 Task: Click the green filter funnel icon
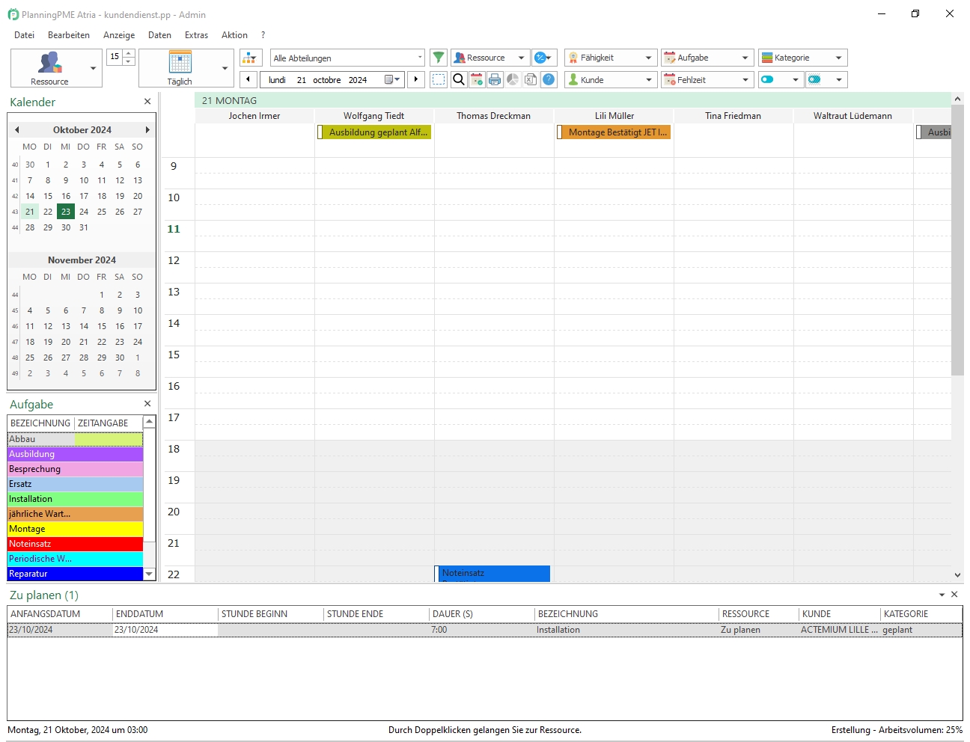pos(439,58)
